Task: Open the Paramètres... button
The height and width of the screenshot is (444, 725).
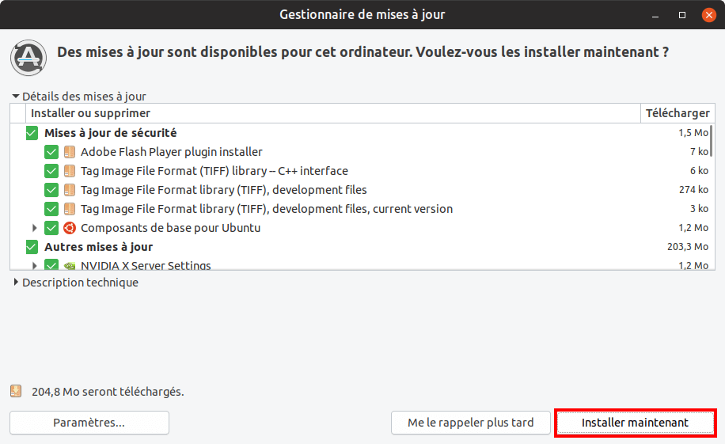Action: pos(89,423)
